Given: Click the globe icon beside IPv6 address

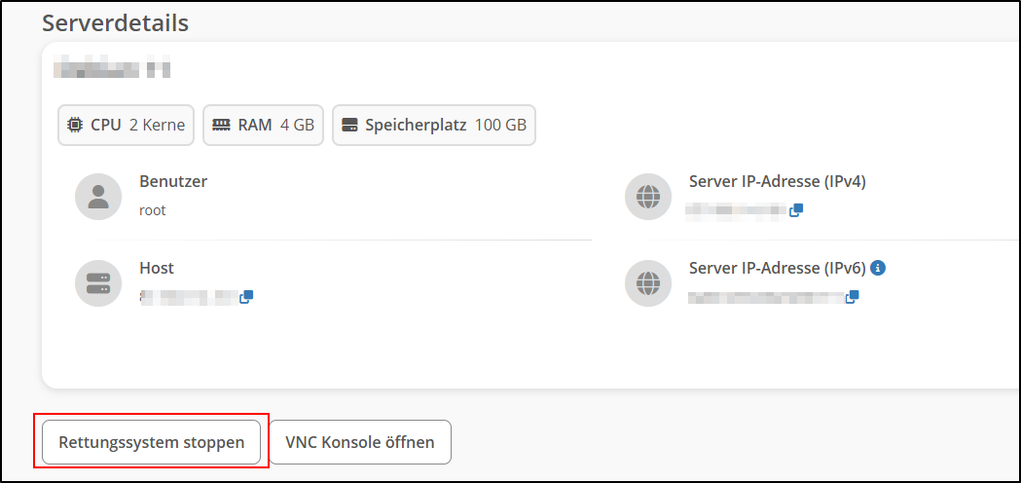Looking at the screenshot, I should click(x=648, y=283).
